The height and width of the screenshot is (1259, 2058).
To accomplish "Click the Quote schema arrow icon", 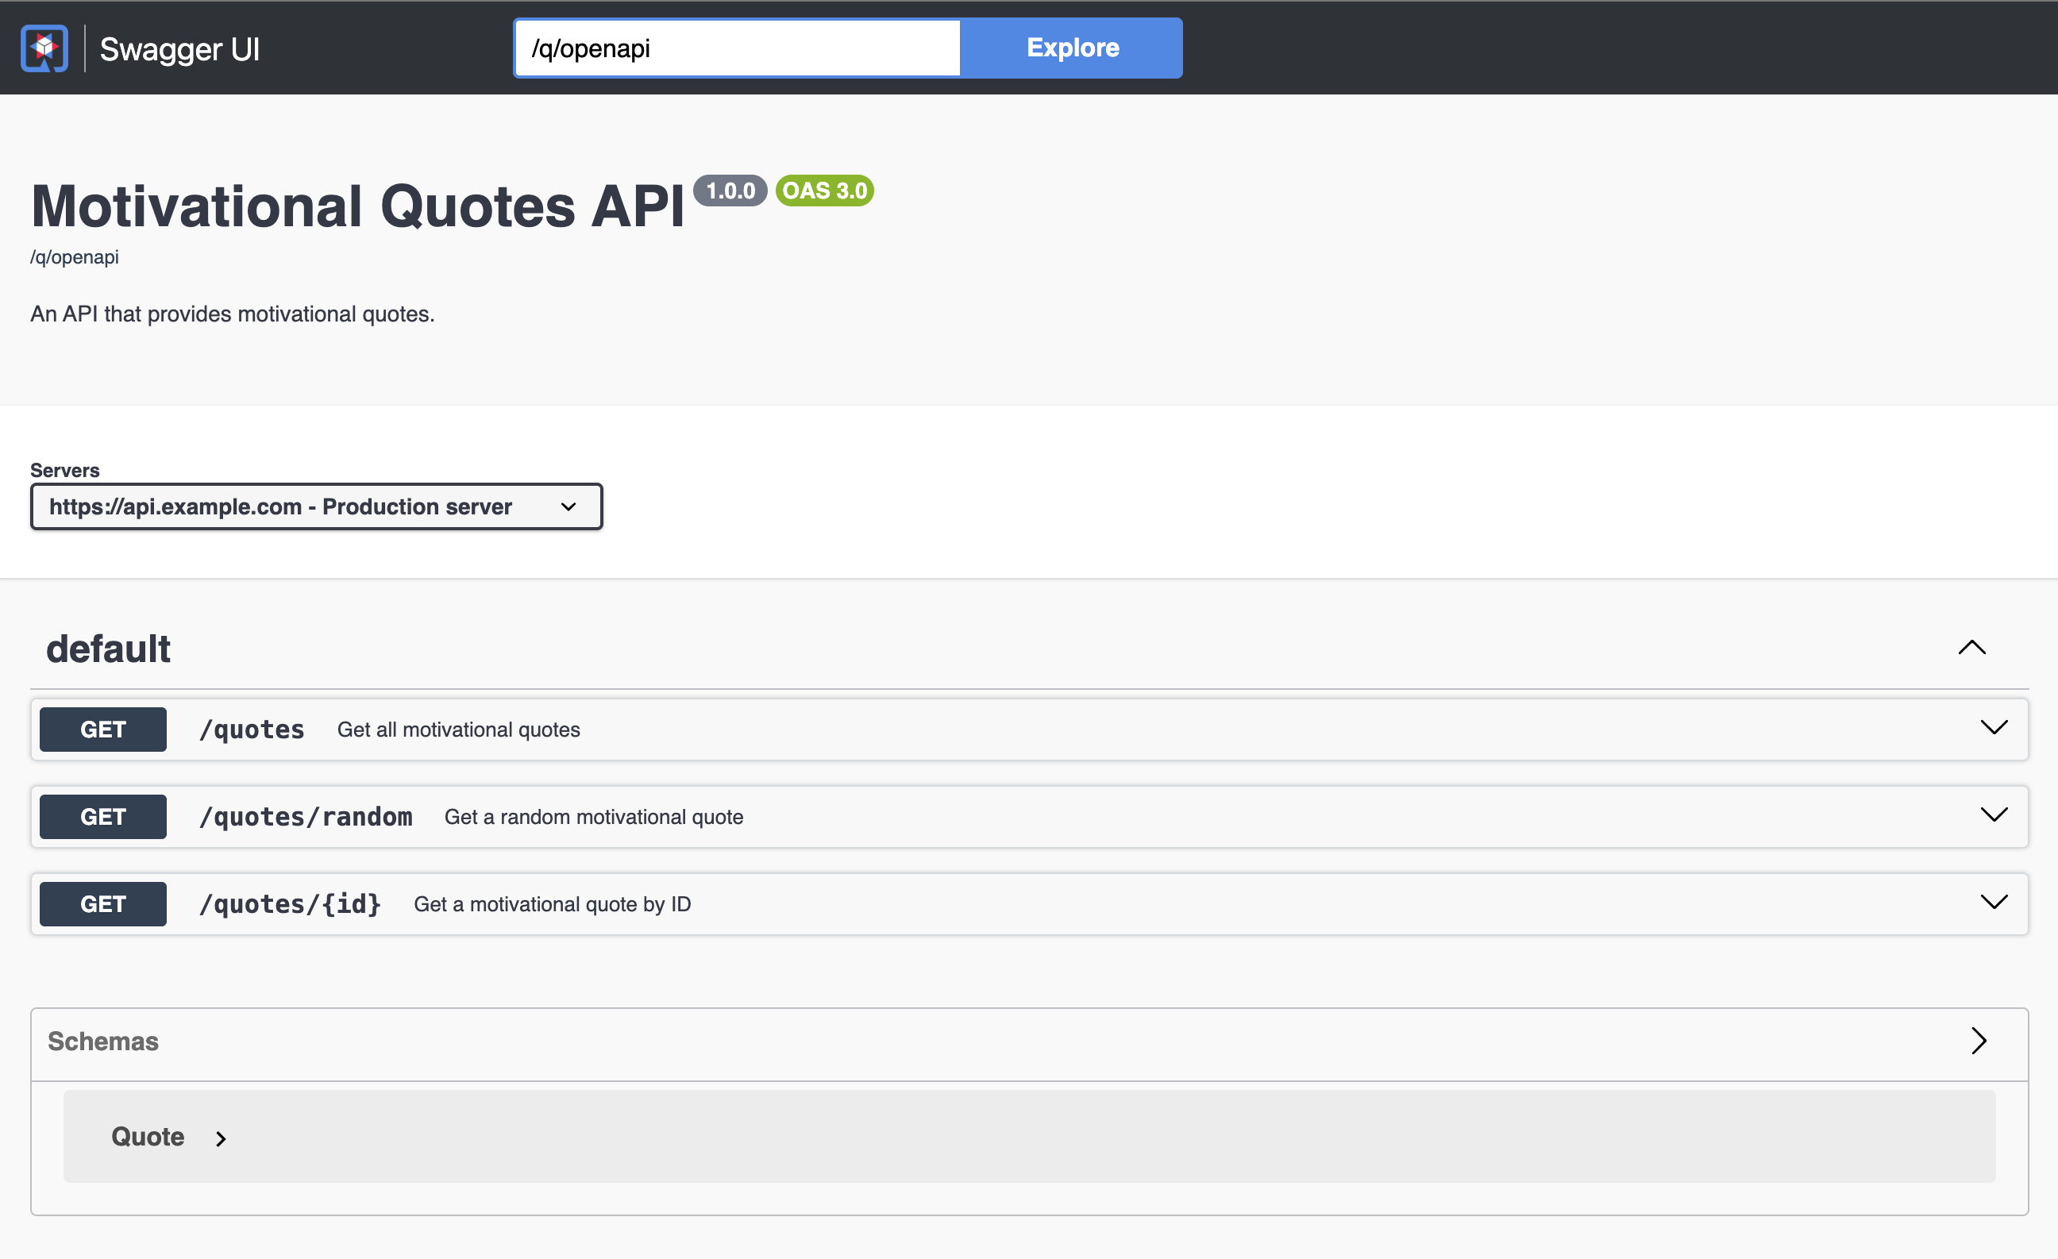I will [x=221, y=1137].
